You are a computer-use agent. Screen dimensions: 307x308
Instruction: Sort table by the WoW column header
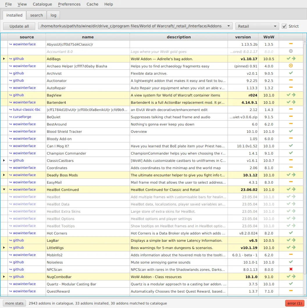[x=269, y=37]
